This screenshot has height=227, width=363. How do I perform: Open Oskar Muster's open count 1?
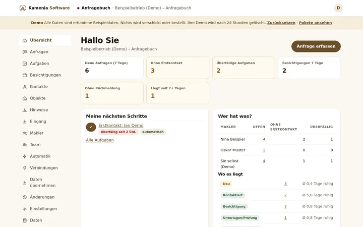(264, 150)
